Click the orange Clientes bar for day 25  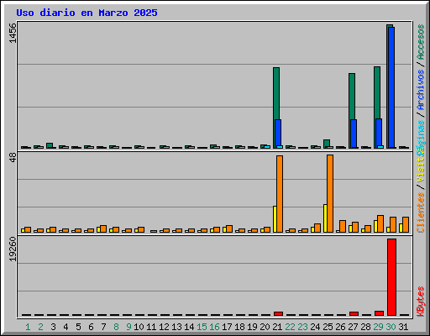(x=330, y=193)
